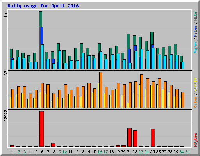Click the day 6 axis label

point(42,152)
